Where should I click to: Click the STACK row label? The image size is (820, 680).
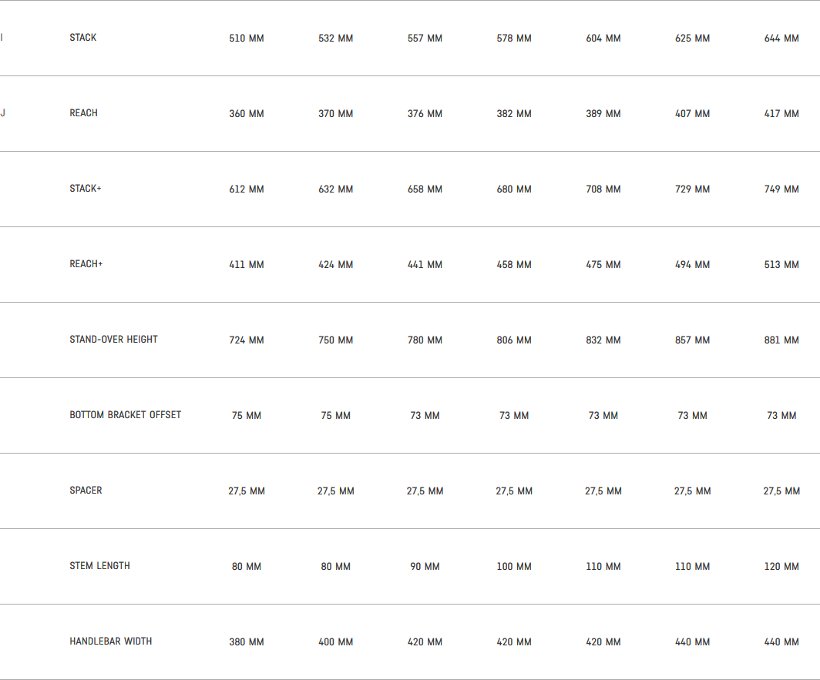tap(83, 38)
